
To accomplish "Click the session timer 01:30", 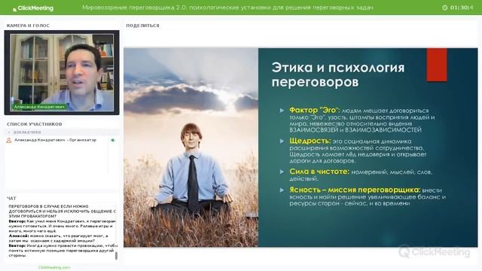I will tap(462, 8).
